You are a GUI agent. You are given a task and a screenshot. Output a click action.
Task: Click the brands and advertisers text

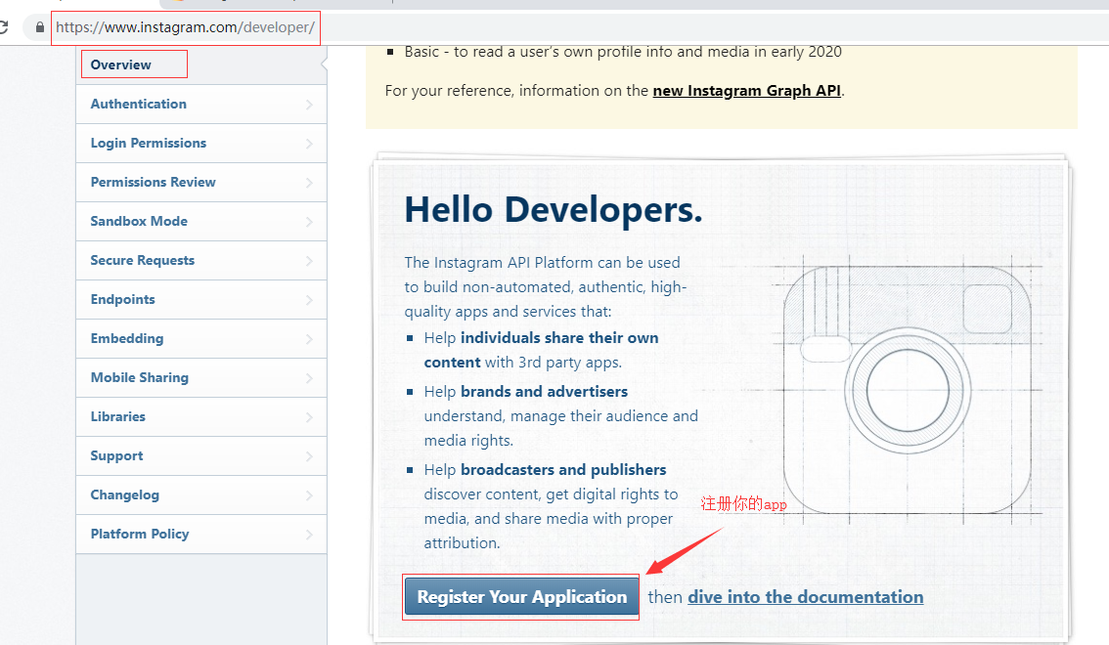click(x=544, y=391)
